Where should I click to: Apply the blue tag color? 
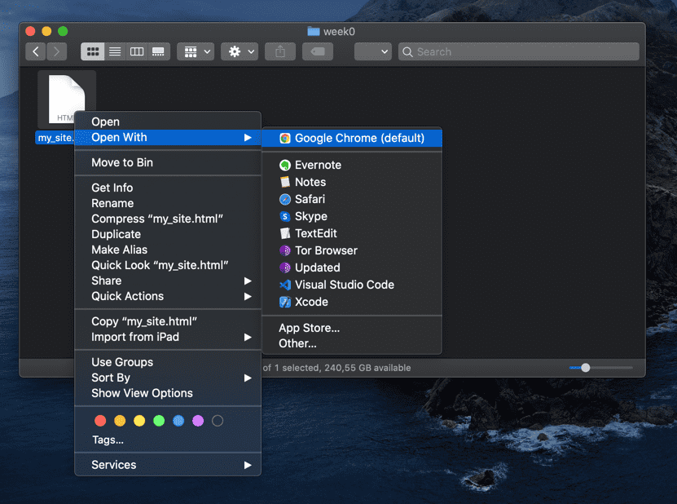pyautogui.click(x=178, y=421)
